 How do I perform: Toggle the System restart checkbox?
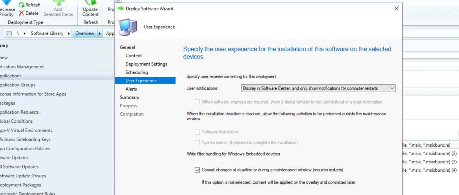click(x=197, y=143)
